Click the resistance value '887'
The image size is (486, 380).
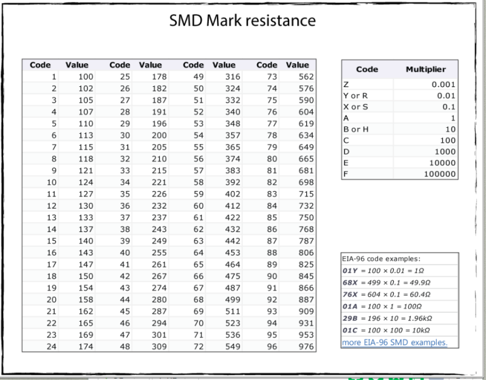[306, 300]
